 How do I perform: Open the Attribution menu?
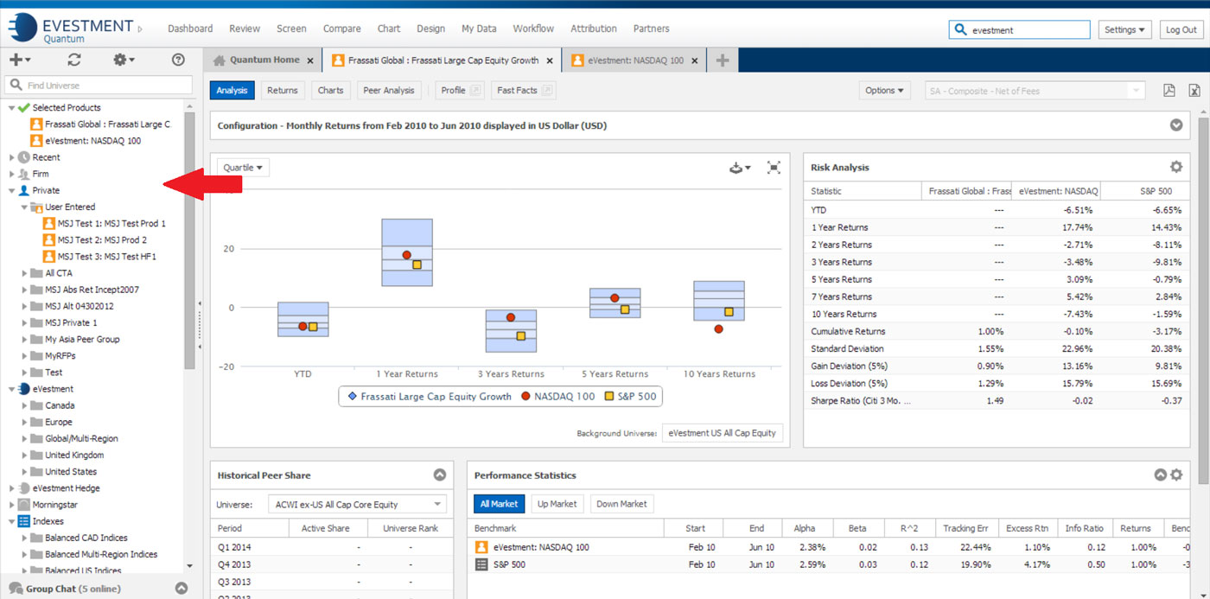click(593, 29)
